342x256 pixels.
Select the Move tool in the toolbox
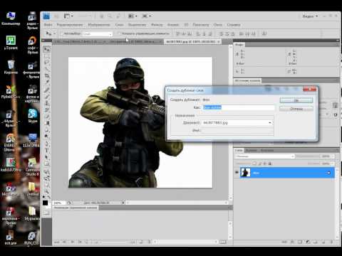(47, 49)
